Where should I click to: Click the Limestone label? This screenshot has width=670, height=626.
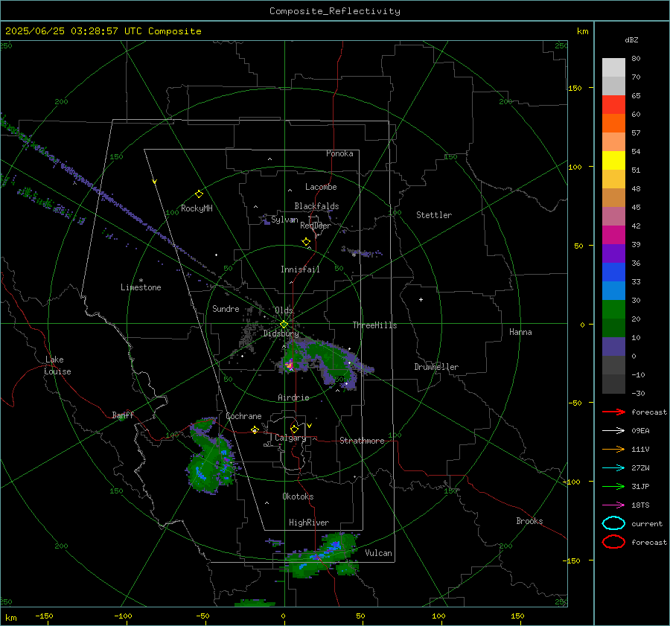pos(141,287)
